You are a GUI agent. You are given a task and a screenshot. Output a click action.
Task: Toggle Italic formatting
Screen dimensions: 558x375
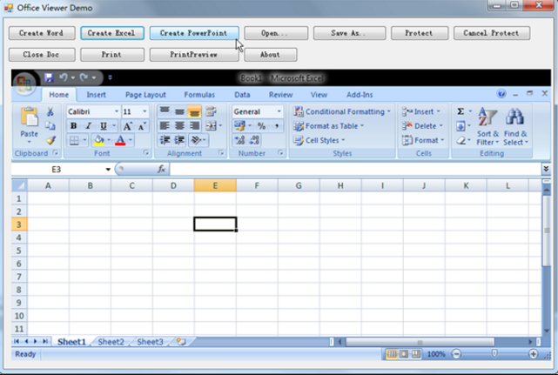tap(88, 126)
